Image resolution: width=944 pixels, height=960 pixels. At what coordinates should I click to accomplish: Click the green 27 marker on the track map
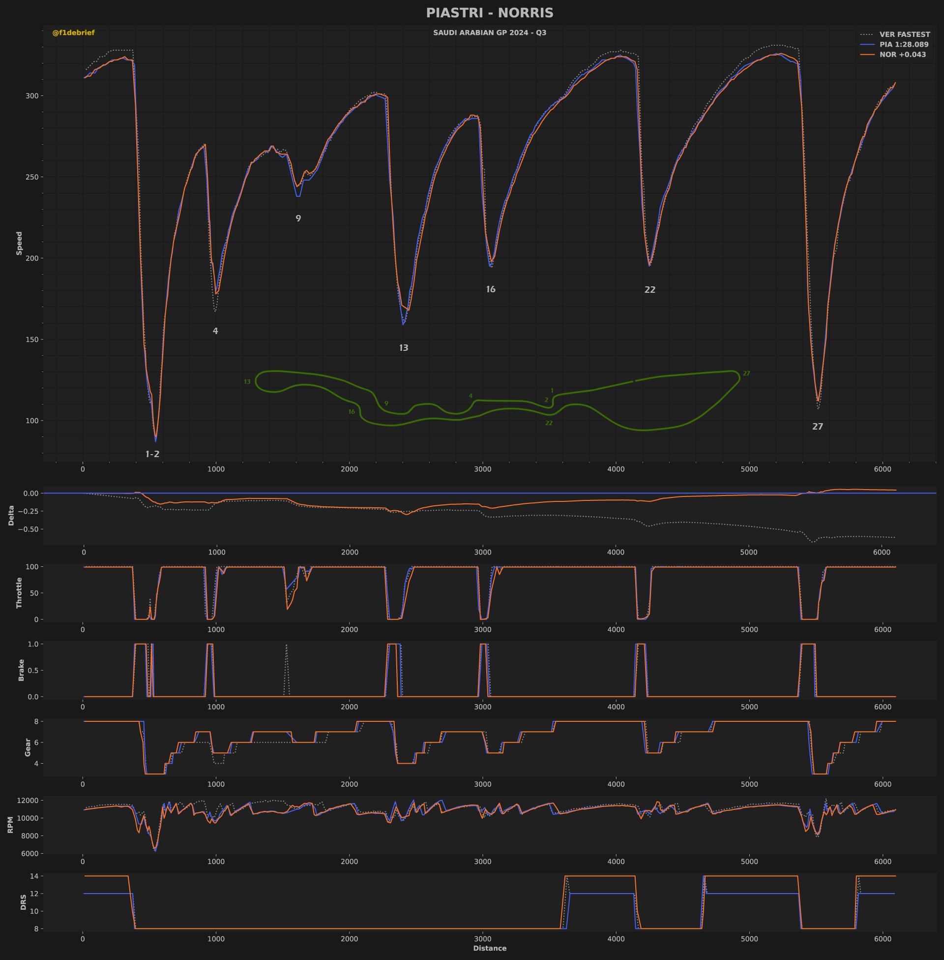coord(746,373)
